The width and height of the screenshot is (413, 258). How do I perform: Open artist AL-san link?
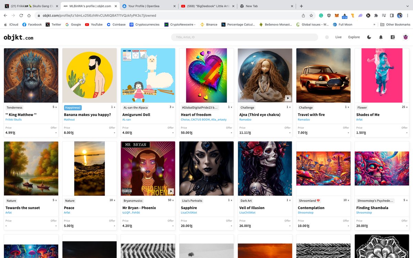127,119
